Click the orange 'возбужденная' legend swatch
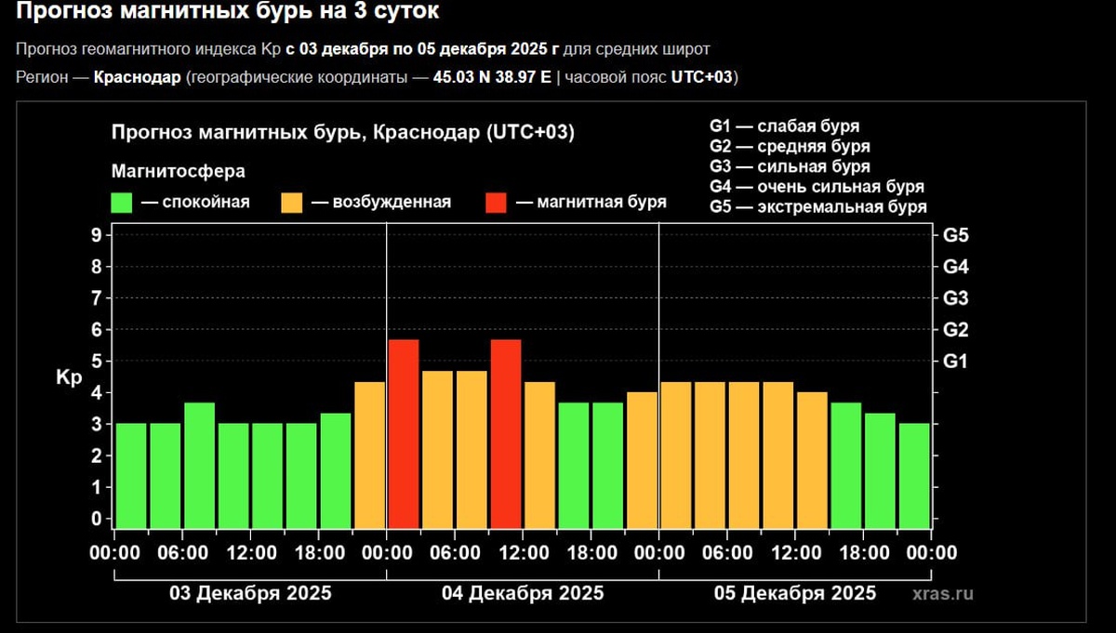Viewport: 1116px width, 633px height. (x=291, y=203)
